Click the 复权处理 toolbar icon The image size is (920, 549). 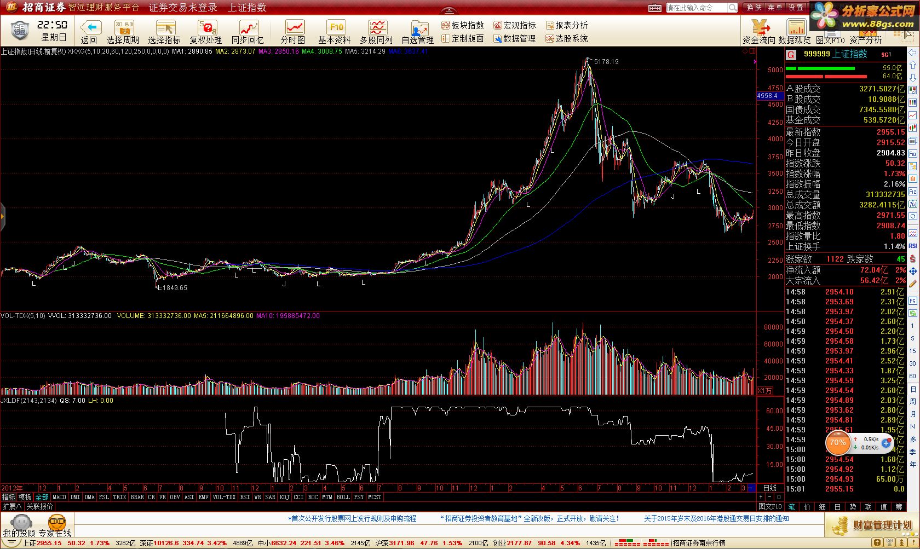click(206, 27)
